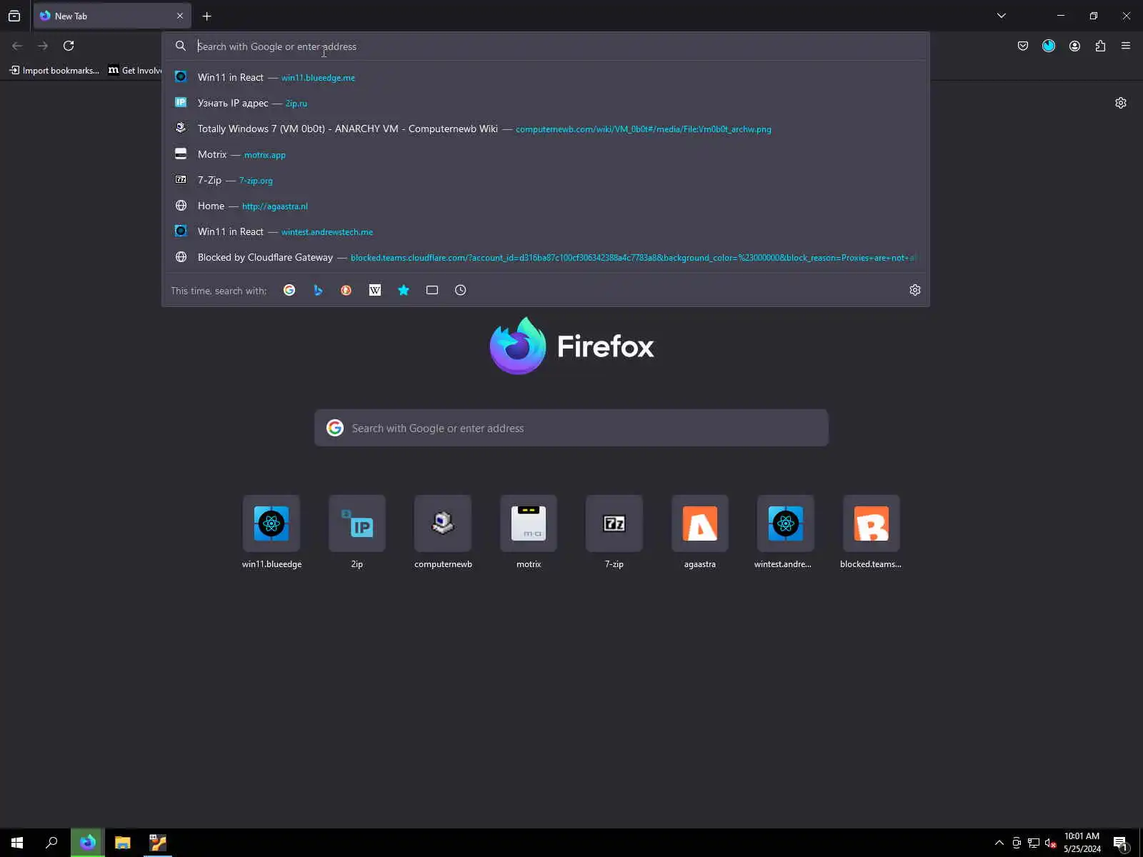Open the blue extension icon in toolbar
1143x857 pixels.
[1049, 46]
